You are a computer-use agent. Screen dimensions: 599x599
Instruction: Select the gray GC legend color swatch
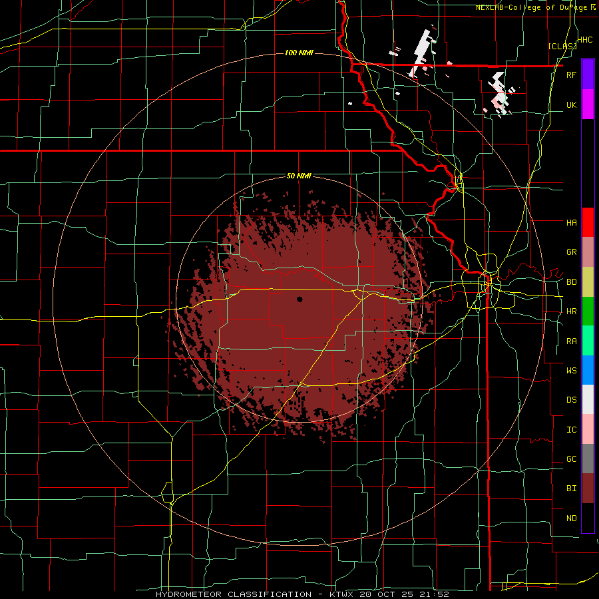pos(588,459)
